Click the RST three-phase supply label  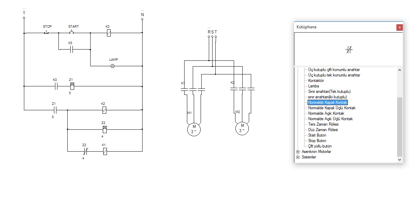212,32
